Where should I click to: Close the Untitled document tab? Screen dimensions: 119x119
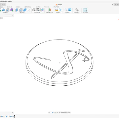coord(112,4)
